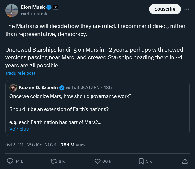The height and width of the screenshot is (169, 195).
Task: Click Traduire le post link
Action: [x=20, y=73]
